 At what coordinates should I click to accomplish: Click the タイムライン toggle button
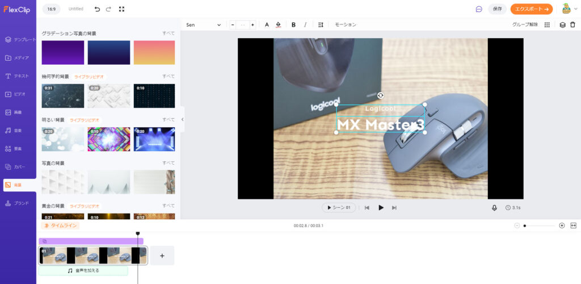click(x=60, y=225)
